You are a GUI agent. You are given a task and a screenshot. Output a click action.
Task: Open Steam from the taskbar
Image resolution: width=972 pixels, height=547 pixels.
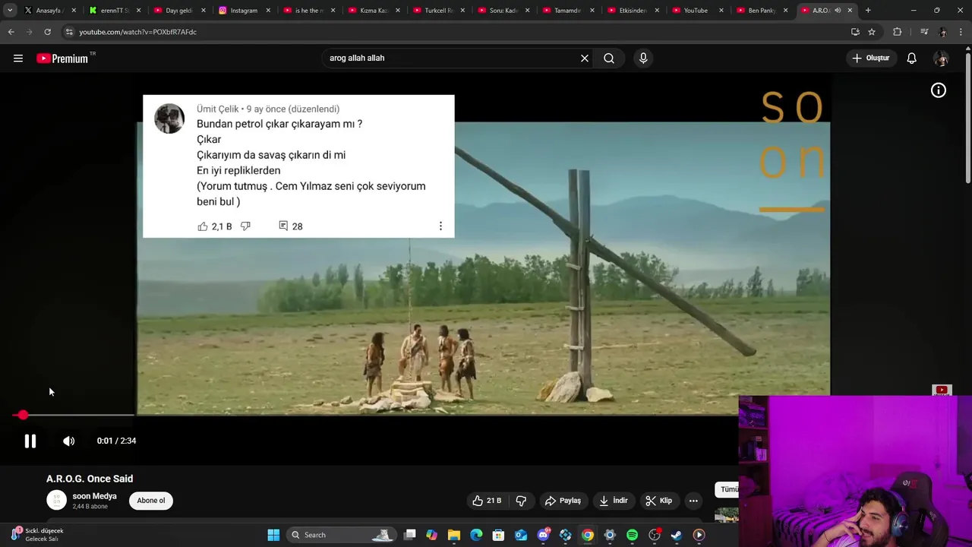pos(677,535)
